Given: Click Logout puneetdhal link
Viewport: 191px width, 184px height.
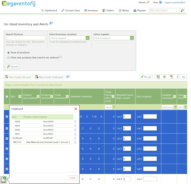Looking at the screenshot, I should (x=175, y=2).
